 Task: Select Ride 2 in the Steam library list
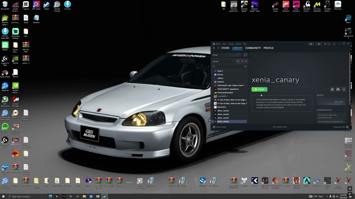230,71
